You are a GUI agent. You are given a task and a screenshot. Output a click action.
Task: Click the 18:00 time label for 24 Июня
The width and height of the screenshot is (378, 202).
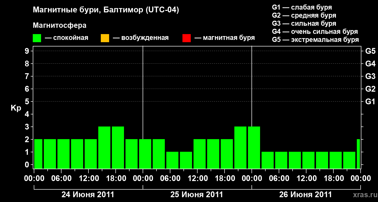[116, 179]
